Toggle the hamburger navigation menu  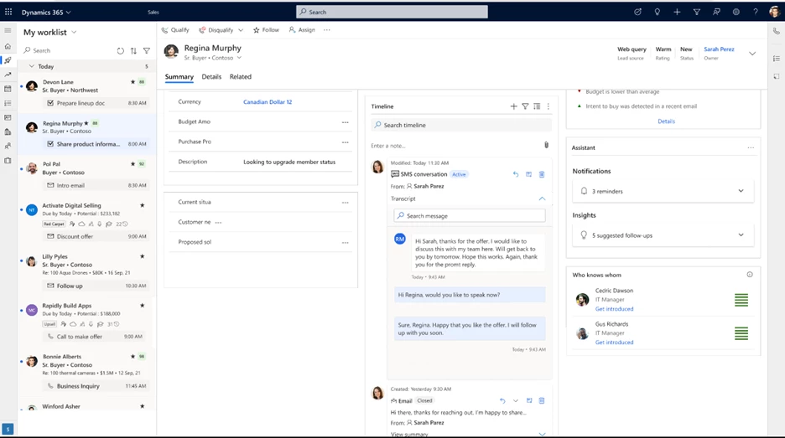[x=8, y=30]
